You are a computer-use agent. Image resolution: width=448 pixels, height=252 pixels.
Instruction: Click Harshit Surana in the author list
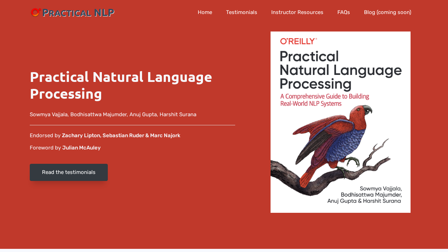pyautogui.click(x=178, y=114)
